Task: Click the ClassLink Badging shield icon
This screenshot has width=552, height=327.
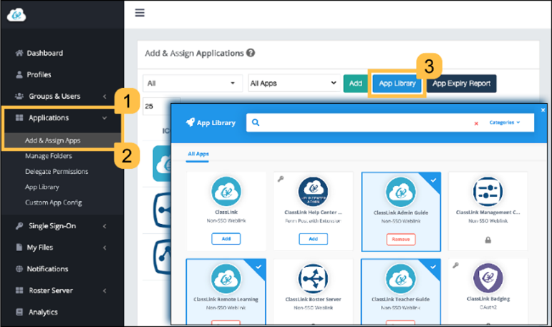Action: pos(488,278)
